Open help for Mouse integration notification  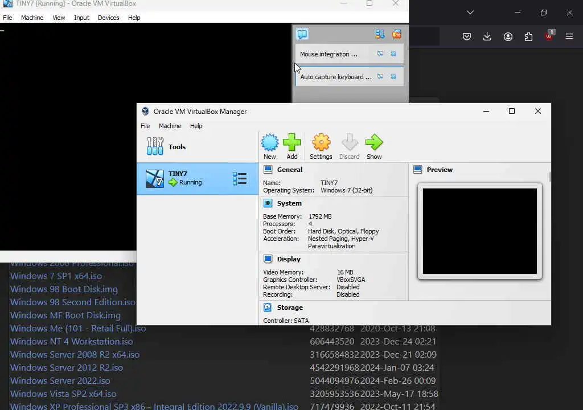pyautogui.click(x=380, y=54)
